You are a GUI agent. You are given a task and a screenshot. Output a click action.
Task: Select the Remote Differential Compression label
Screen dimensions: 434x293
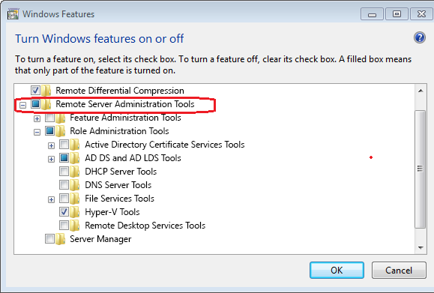click(120, 91)
